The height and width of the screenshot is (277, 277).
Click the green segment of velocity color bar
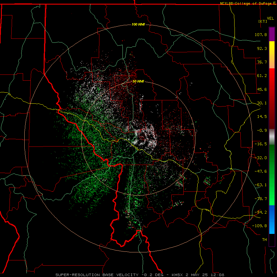(272, 175)
